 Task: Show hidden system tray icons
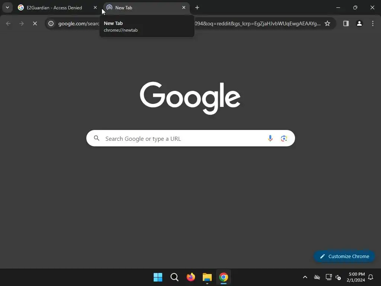coord(305,277)
